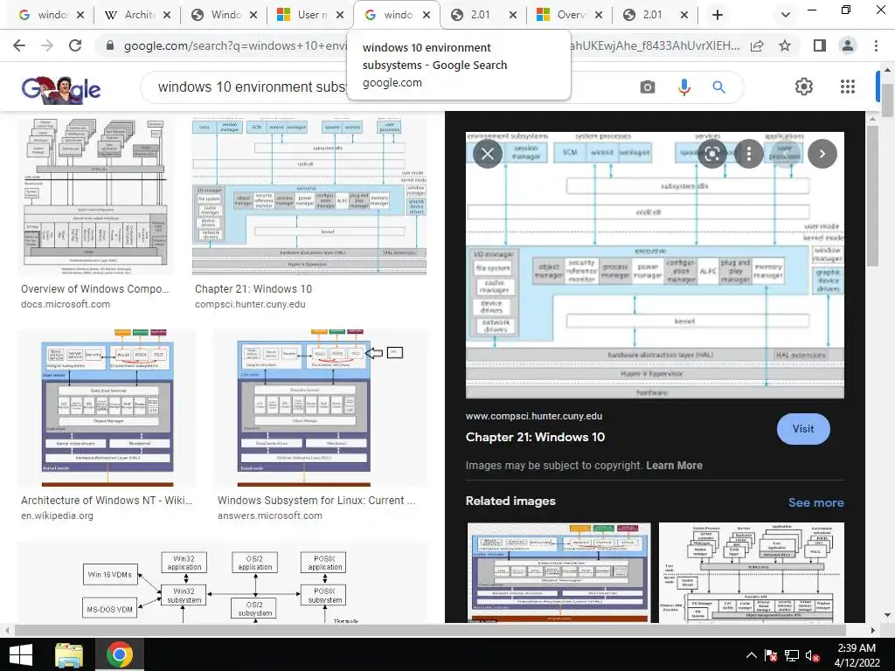Screen dimensions: 895x671
Task: Open the taskbar clock and date
Action: (x=857, y=655)
